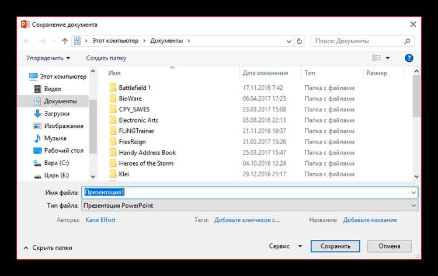Image resolution: width=438 pixels, height=276 pixels.
Task: Select Документы in the navigation tree
Action: pyautogui.click(x=53, y=102)
